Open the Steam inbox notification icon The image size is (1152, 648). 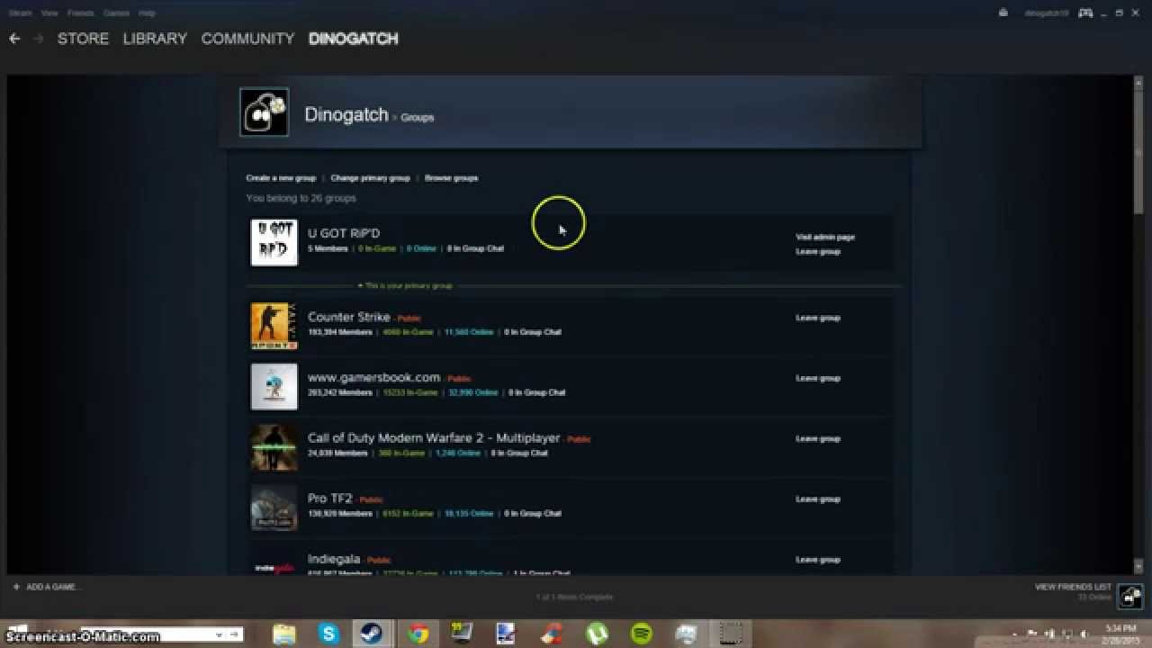point(1003,13)
